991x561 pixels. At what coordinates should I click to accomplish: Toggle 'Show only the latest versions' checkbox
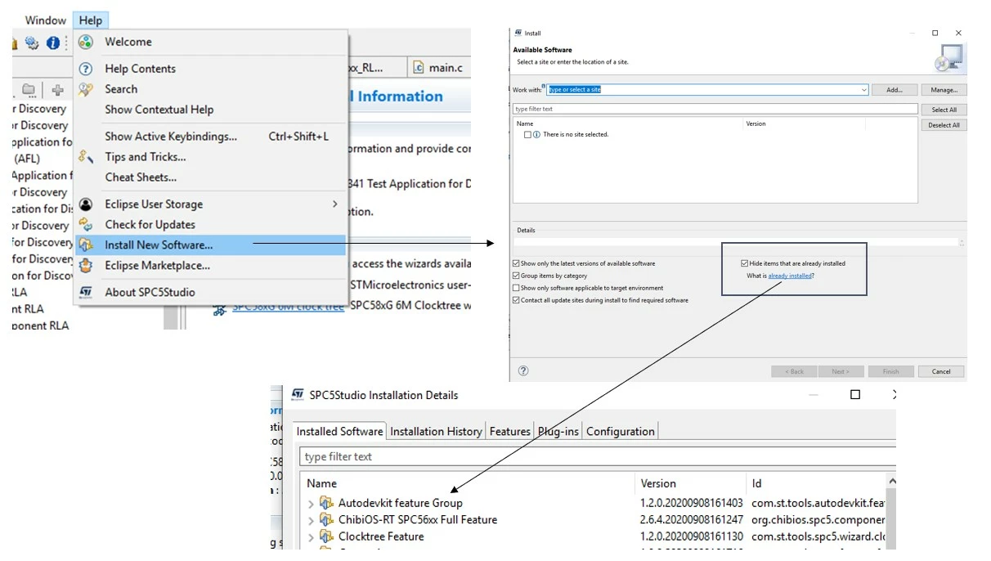coord(516,263)
